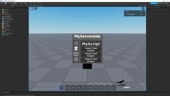Select the Teams tree item
The width and height of the screenshot is (170, 96).
tap(6, 28)
